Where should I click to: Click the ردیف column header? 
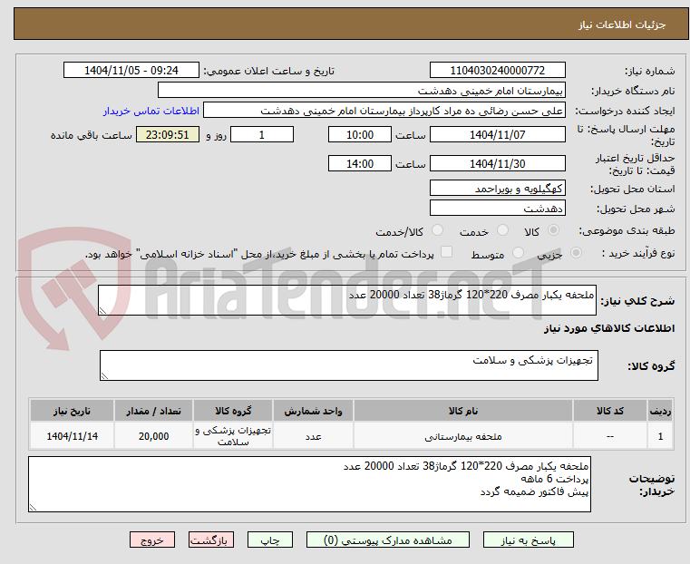click(660, 411)
